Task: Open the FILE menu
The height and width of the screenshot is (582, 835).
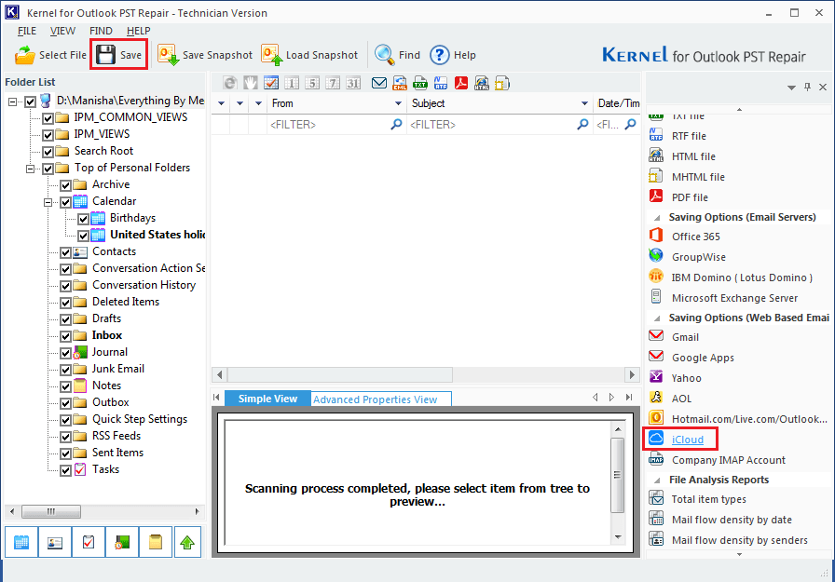Action: [x=27, y=31]
